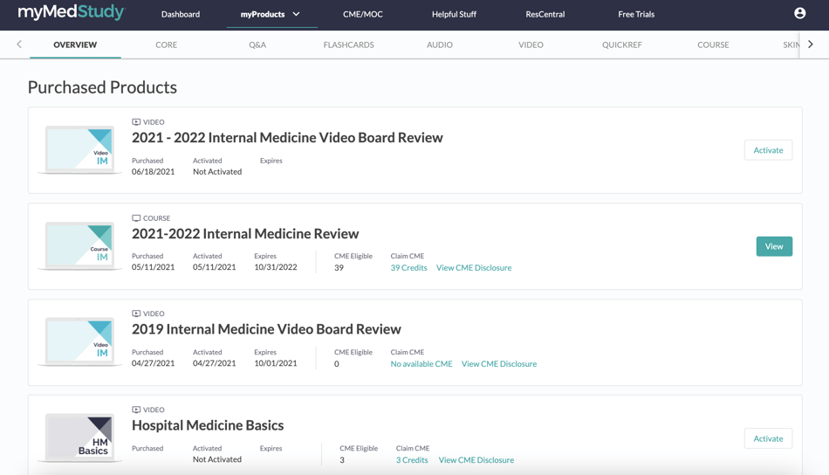The image size is (829, 475).
Task: Switch to the FLASHCARDS tab
Action: (348, 45)
